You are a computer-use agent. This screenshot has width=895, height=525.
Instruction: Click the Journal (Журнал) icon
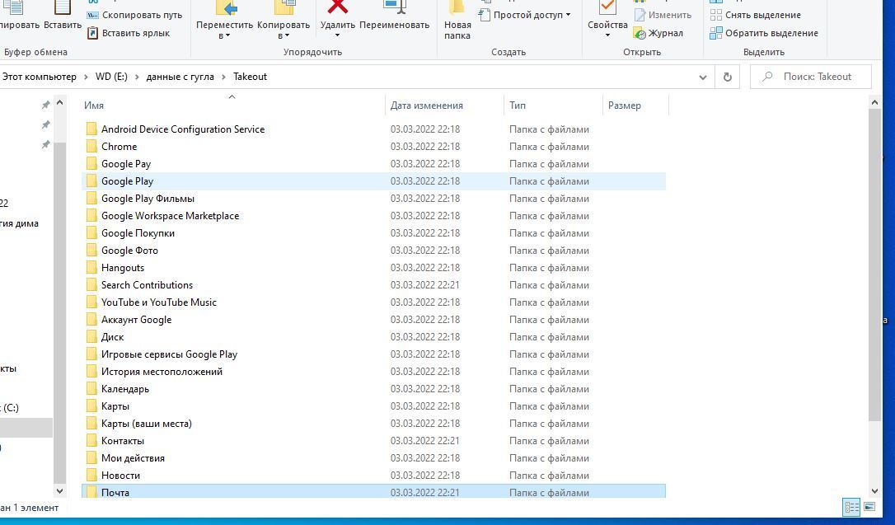640,33
